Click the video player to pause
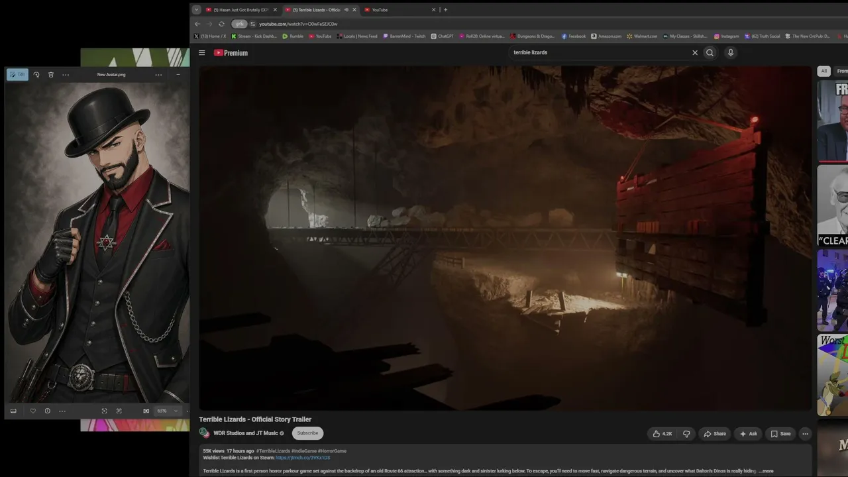848x477 pixels. click(x=505, y=238)
